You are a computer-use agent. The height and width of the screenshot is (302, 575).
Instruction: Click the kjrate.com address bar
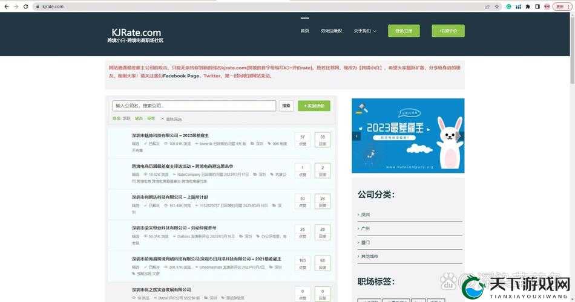[x=257, y=7]
